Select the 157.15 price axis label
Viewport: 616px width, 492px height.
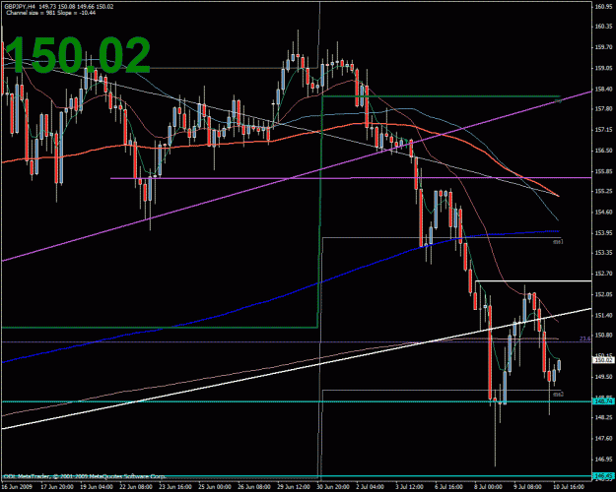603,130
